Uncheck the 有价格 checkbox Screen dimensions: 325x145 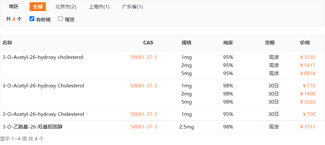[x=32, y=19]
